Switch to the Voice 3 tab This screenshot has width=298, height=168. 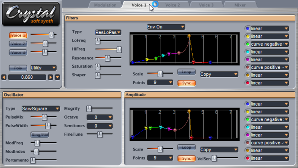pos(206,5)
